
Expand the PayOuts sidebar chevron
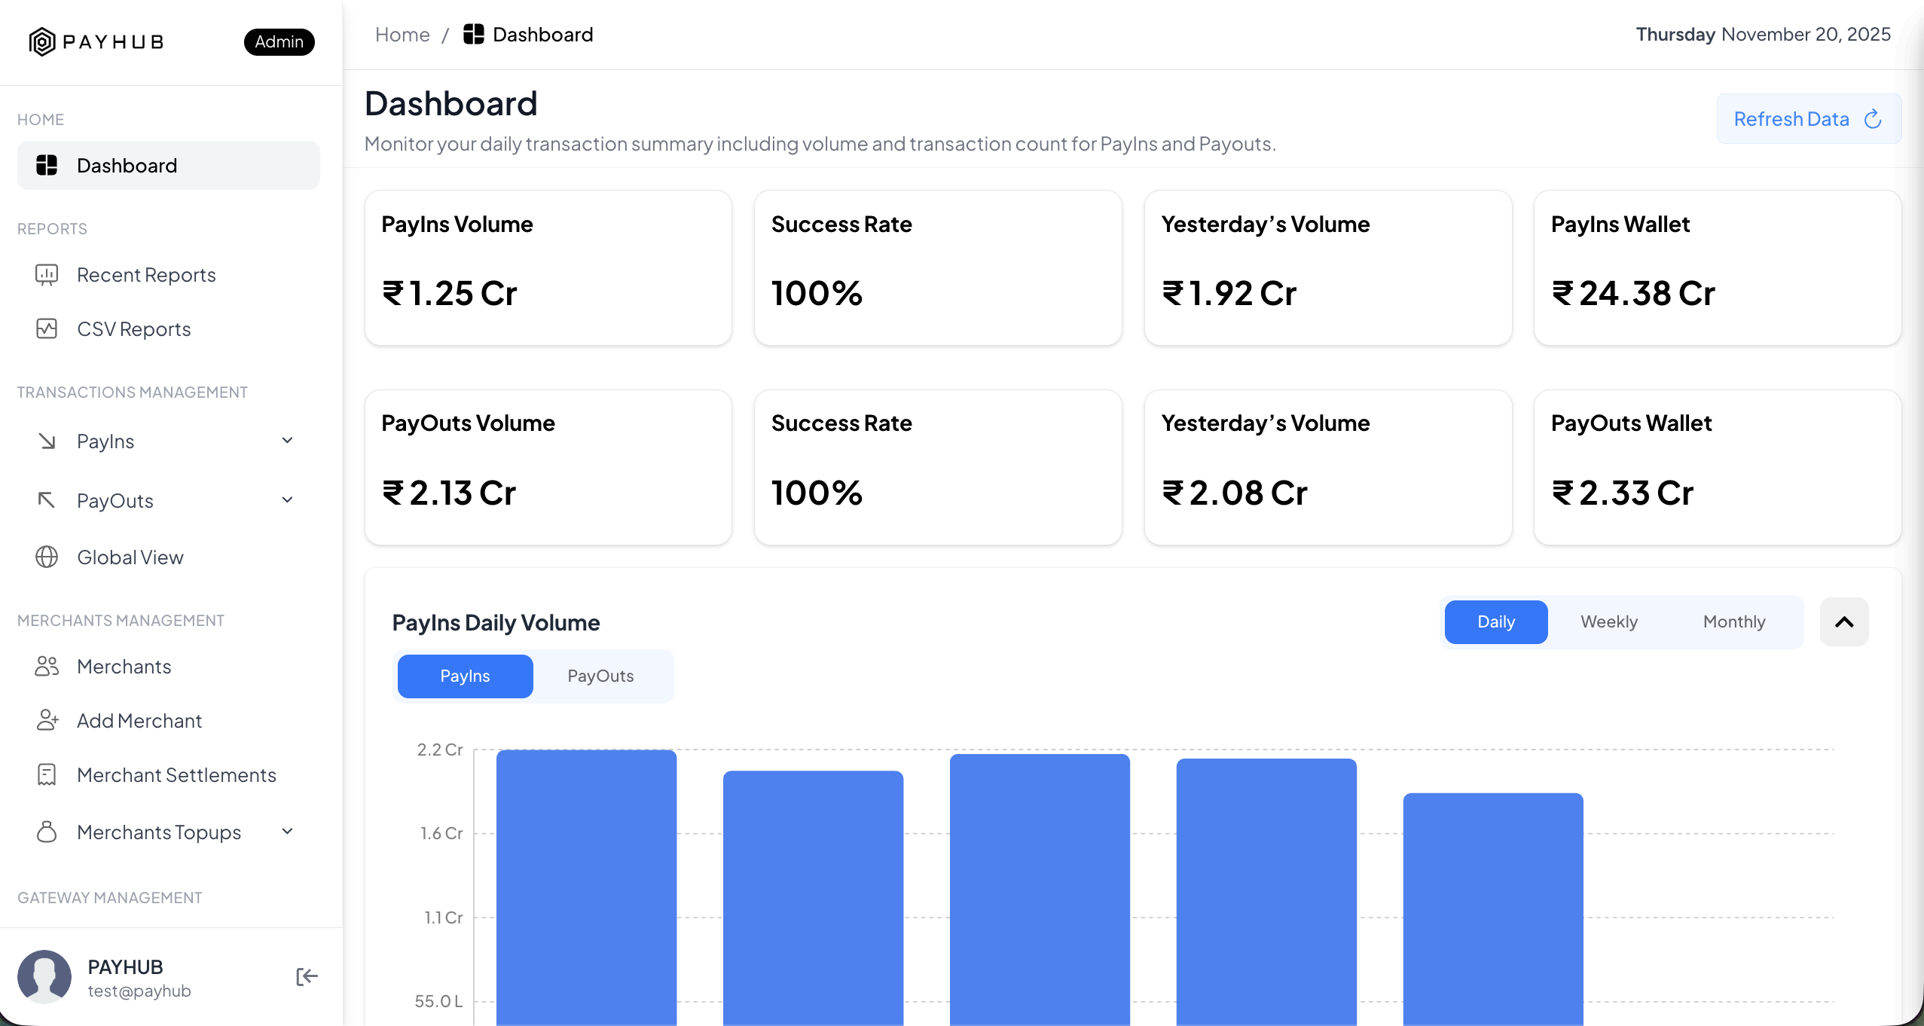point(287,500)
